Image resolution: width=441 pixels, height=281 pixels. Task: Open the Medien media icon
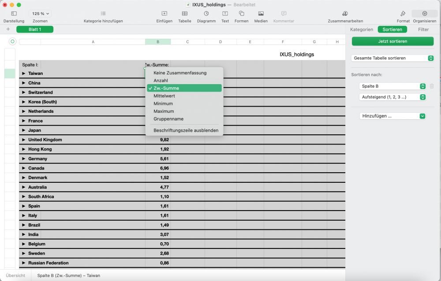coord(261,14)
